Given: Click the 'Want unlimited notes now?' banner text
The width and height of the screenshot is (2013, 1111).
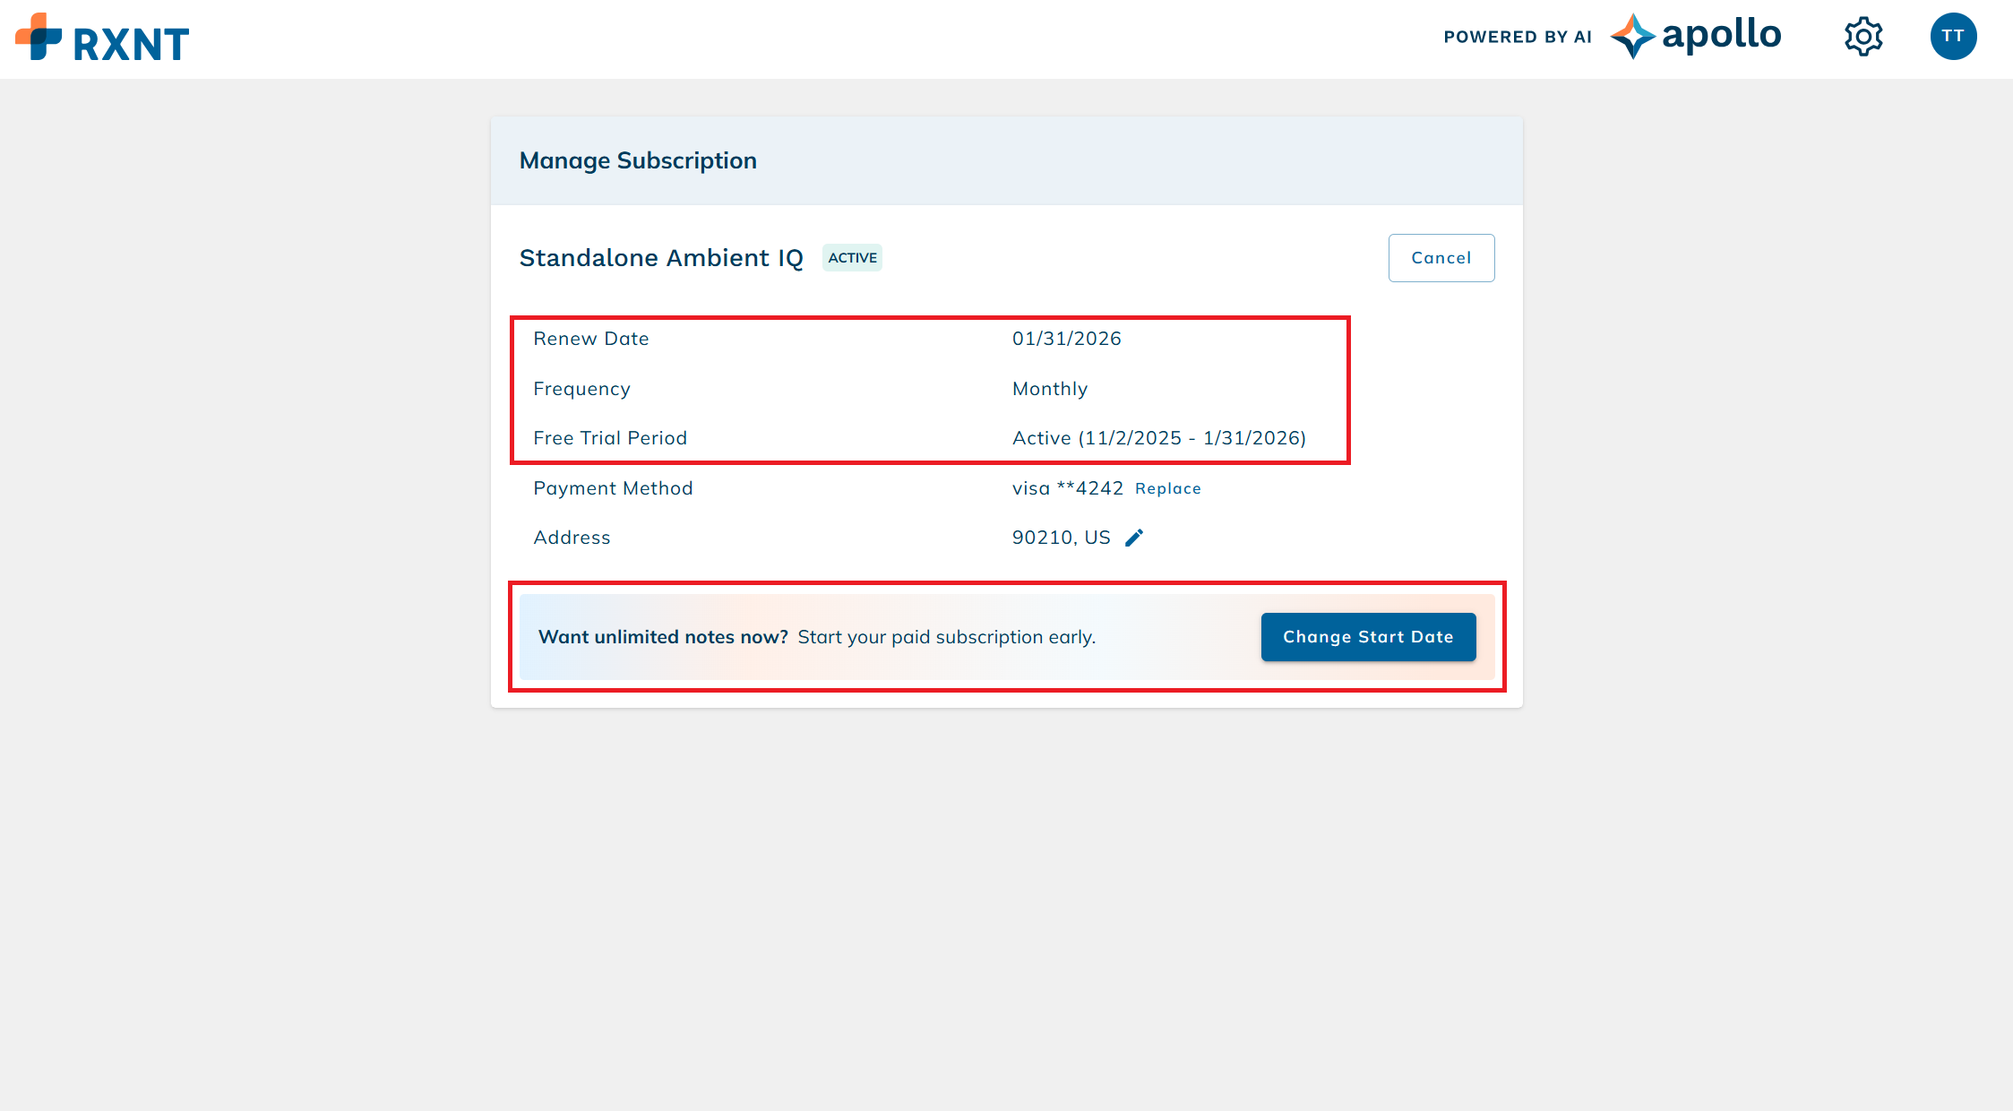Looking at the screenshot, I should point(663,637).
